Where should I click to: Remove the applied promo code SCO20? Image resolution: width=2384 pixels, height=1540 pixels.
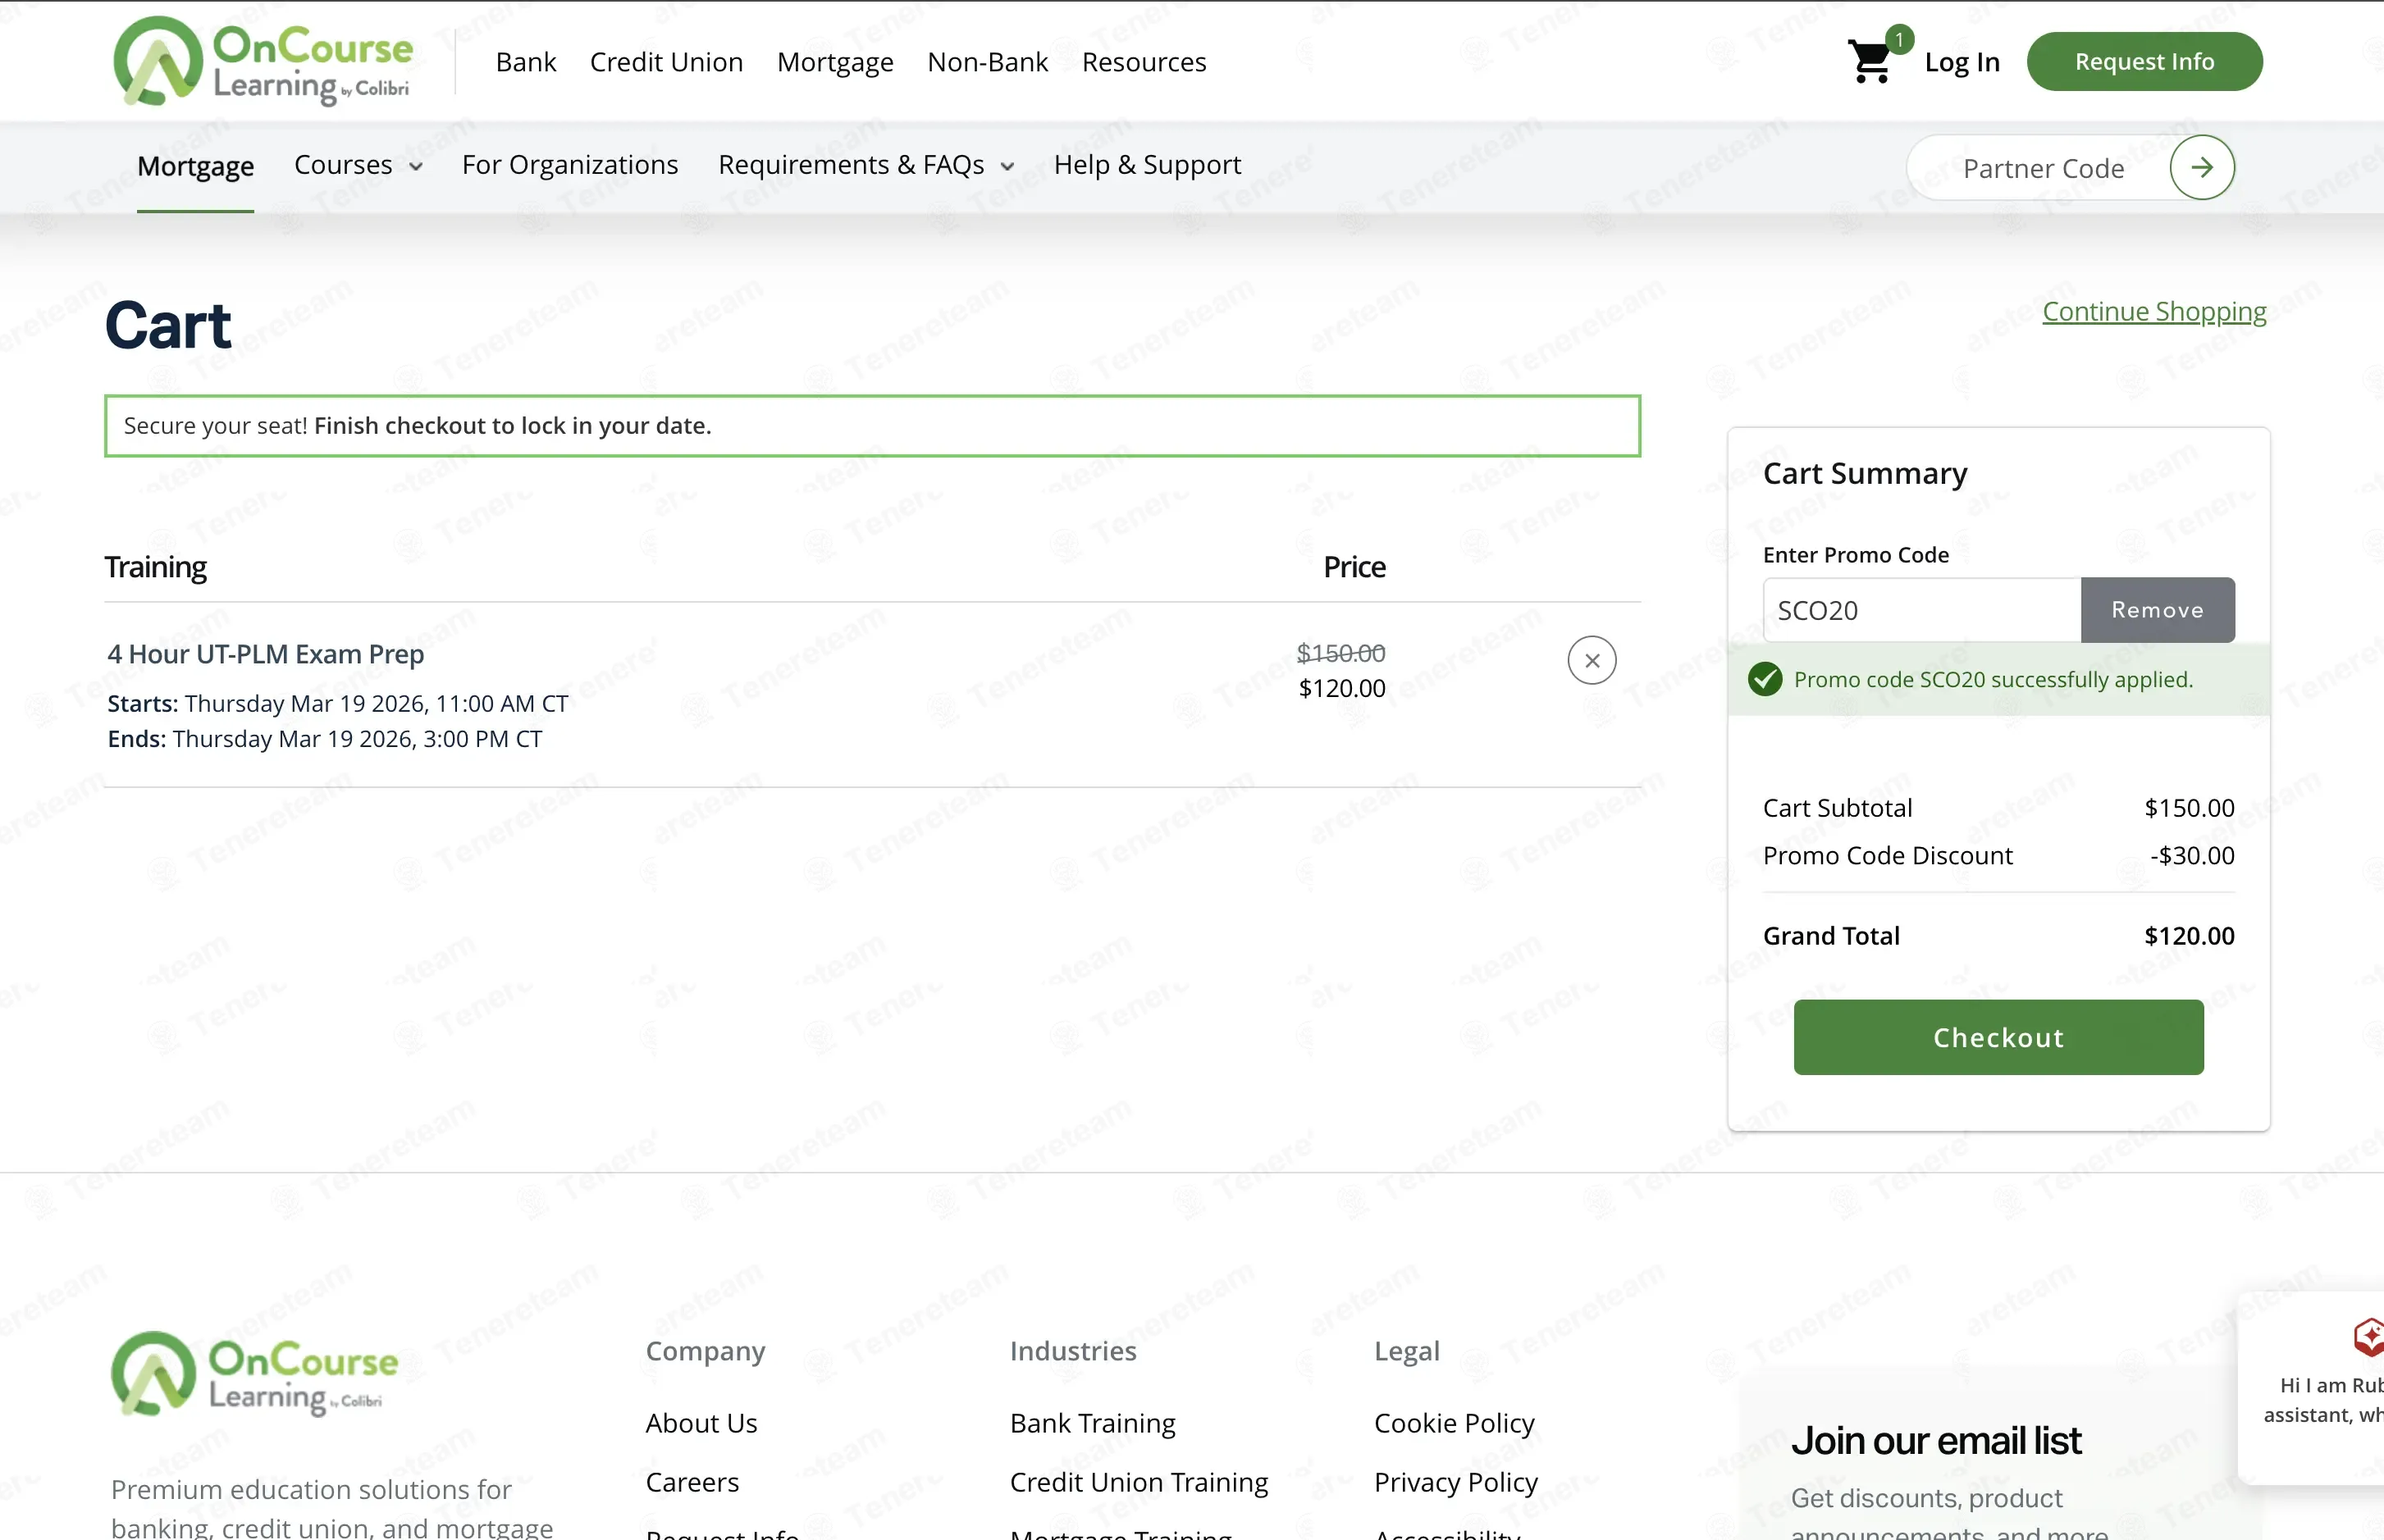coord(2157,610)
